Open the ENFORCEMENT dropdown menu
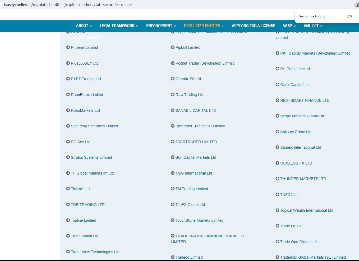This screenshot has width=359, height=261. [161, 26]
